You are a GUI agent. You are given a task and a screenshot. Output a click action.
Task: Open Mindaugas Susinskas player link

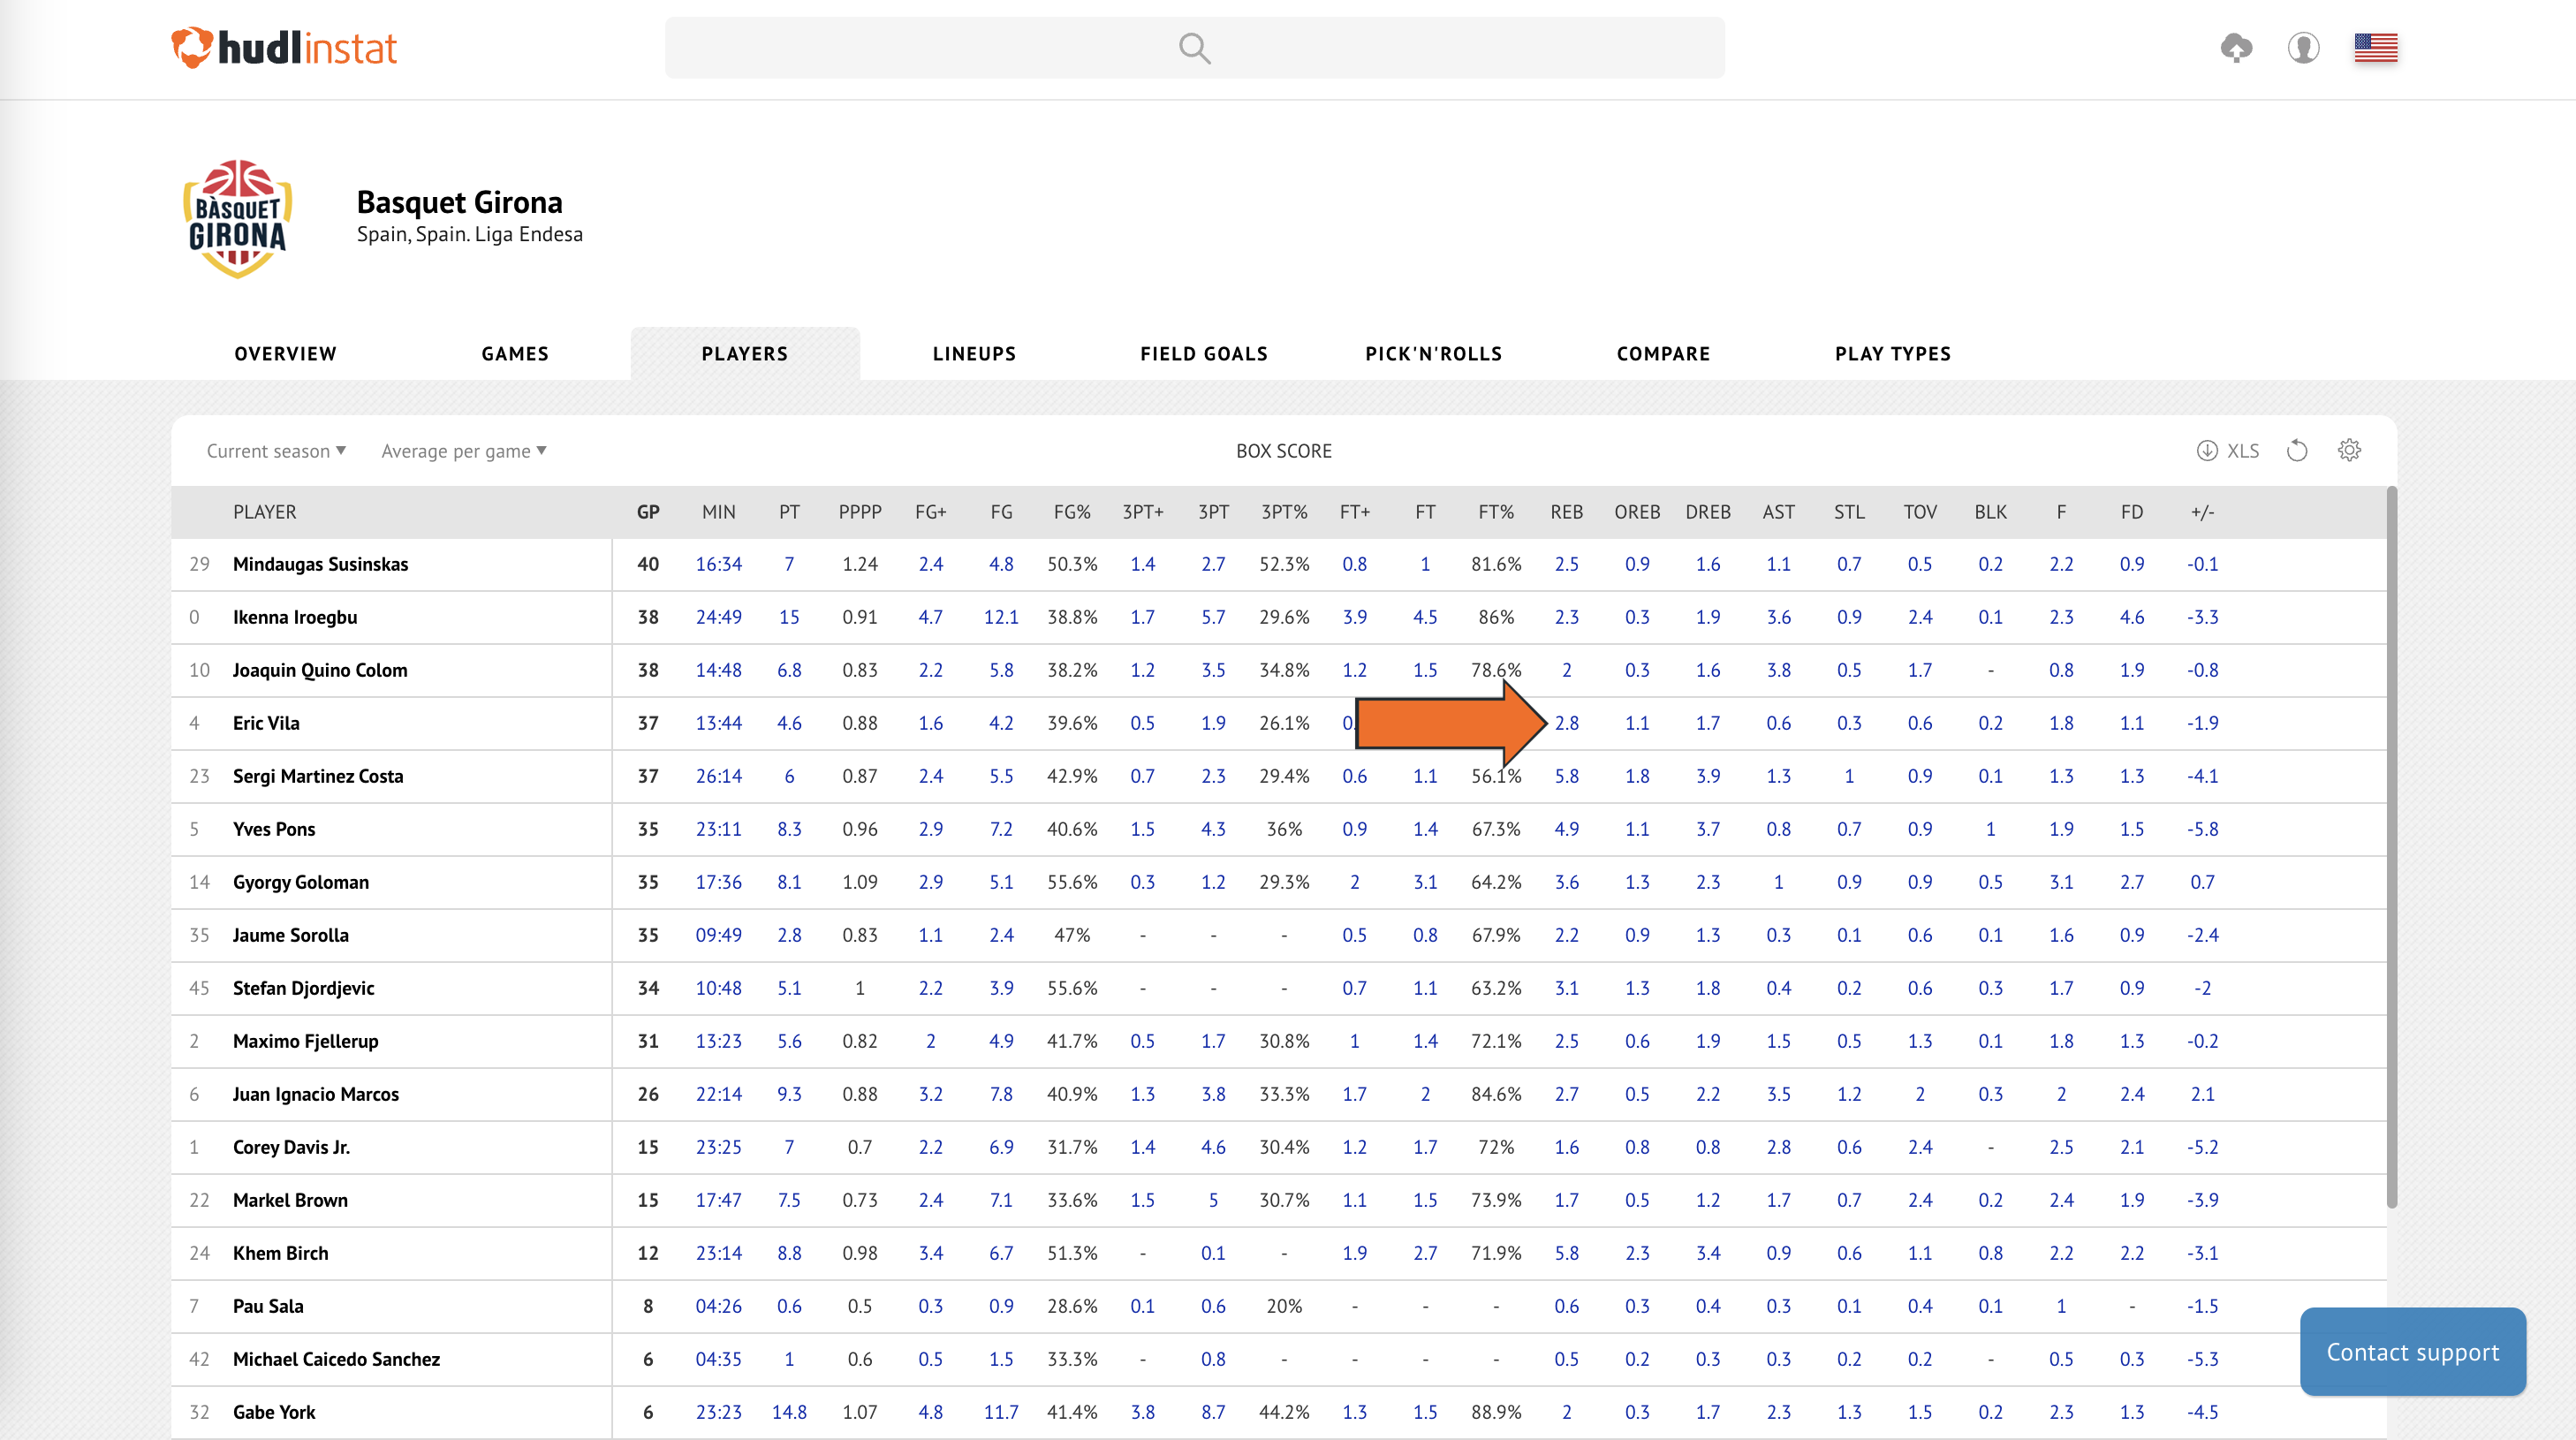click(320, 564)
